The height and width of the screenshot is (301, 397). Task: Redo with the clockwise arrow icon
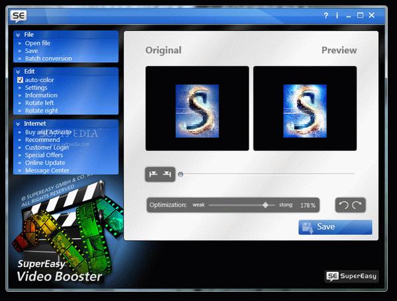(x=357, y=205)
